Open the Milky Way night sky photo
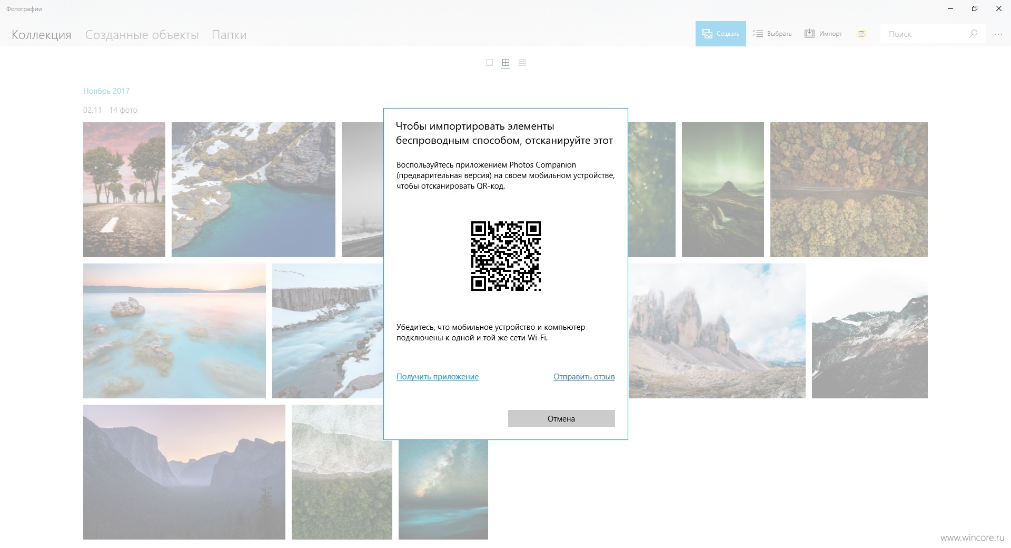The image size is (1011, 548). [x=443, y=490]
